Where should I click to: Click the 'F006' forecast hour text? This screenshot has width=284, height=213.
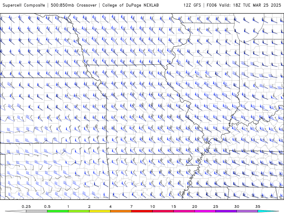click(212, 5)
